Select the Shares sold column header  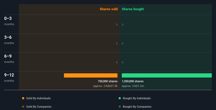coord(109,9)
